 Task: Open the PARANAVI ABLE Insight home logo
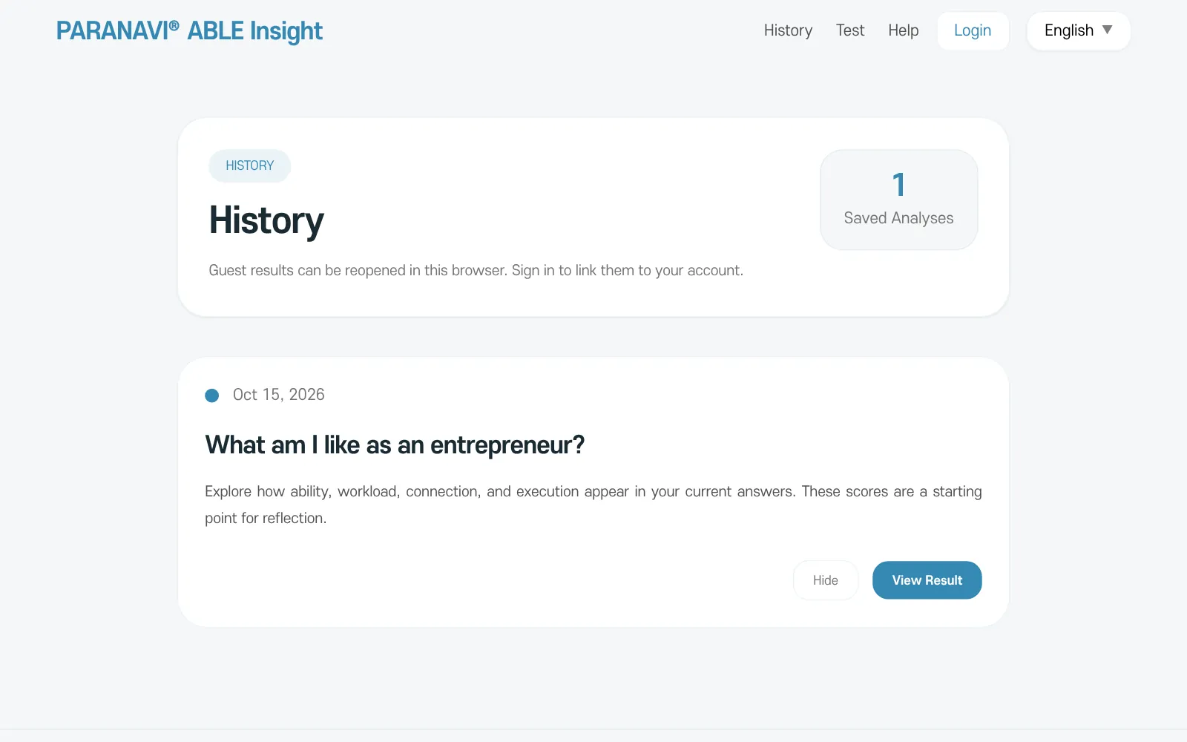click(x=189, y=31)
